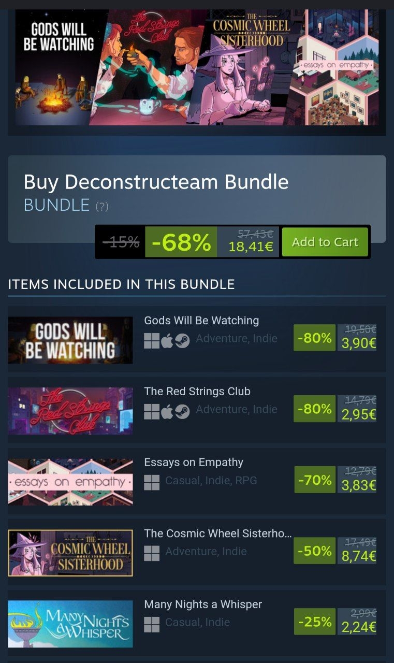This screenshot has height=663, width=394.
Task: Click Apple icon under Gods Will Be Watching
Action: click(167, 341)
